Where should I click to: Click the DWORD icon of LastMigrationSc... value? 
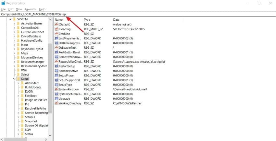tap(56, 38)
